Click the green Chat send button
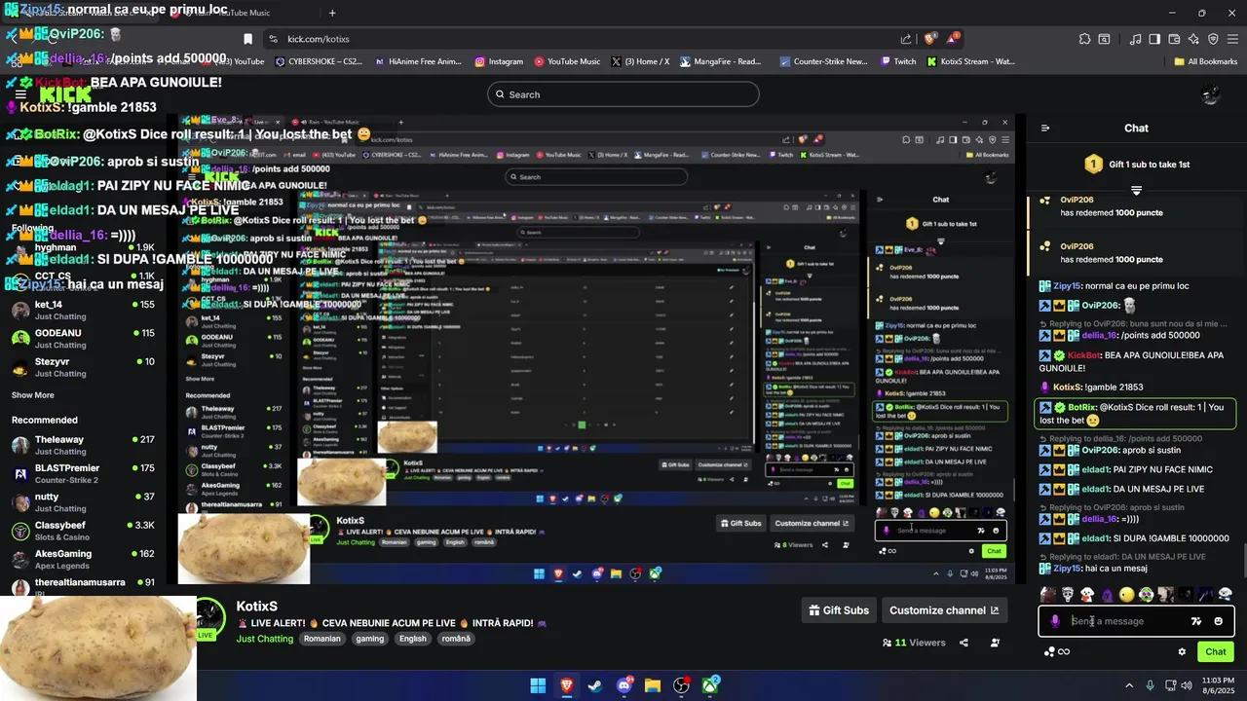The width and height of the screenshot is (1247, 701). click(1216, 652)
